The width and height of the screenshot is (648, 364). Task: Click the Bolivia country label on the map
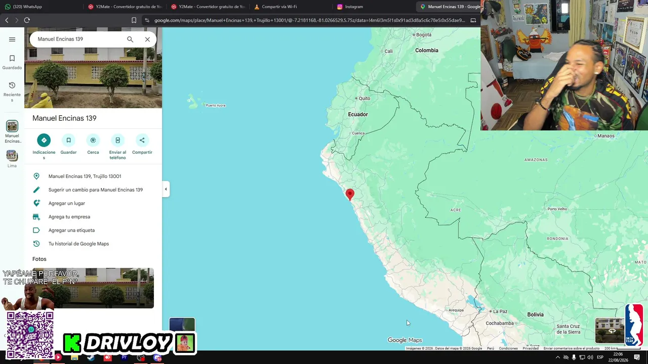pyautogui.click(x=535, y=315)
